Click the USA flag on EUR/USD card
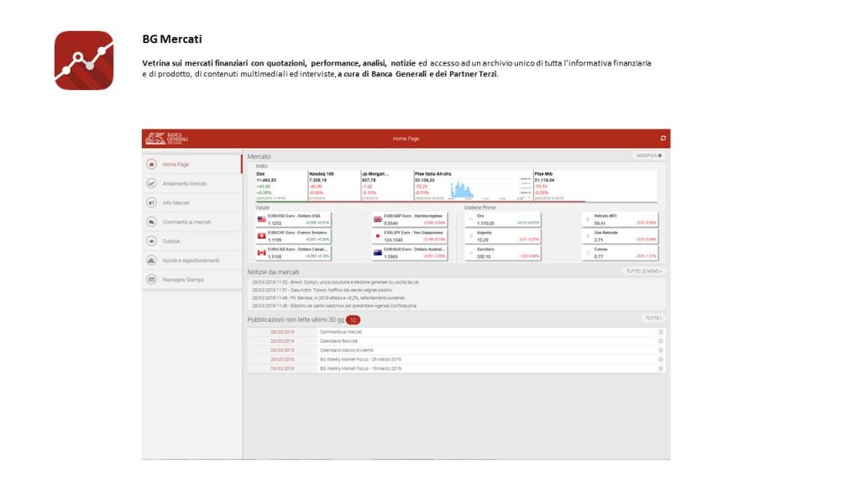 coord(262,219)
